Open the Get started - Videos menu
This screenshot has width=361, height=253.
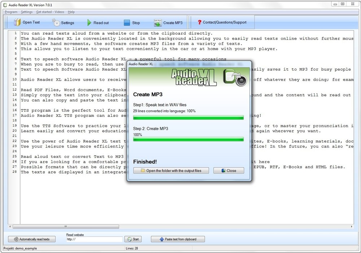50,12
